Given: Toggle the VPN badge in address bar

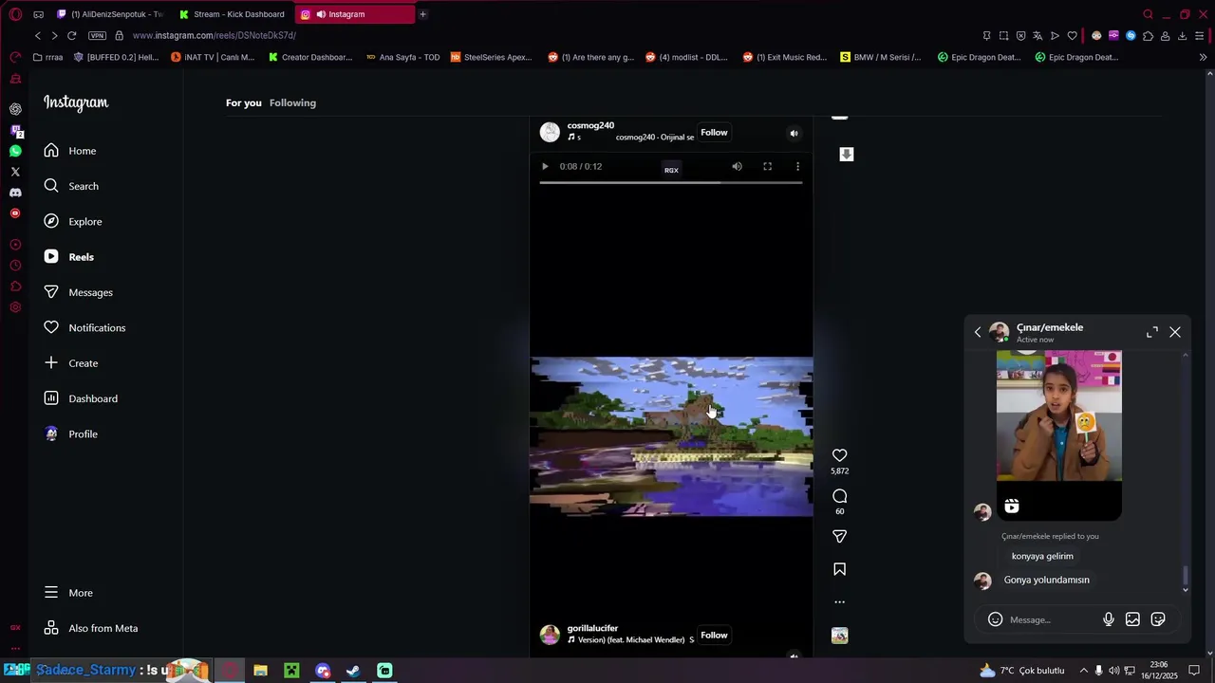Looking at the screenshot, I should point(97,35).
